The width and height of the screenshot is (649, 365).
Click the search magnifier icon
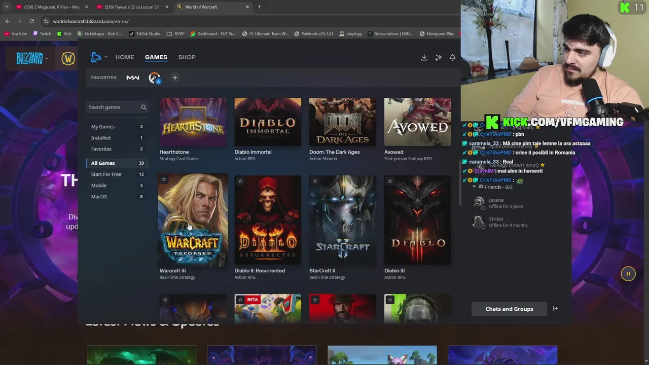[x=143, y=107]
